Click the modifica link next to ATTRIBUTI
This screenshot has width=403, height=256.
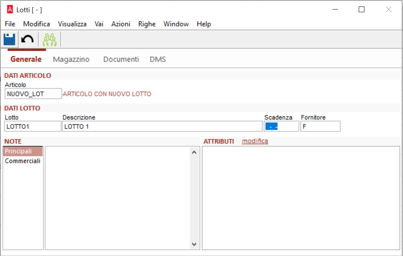click(x=255, y=141)
